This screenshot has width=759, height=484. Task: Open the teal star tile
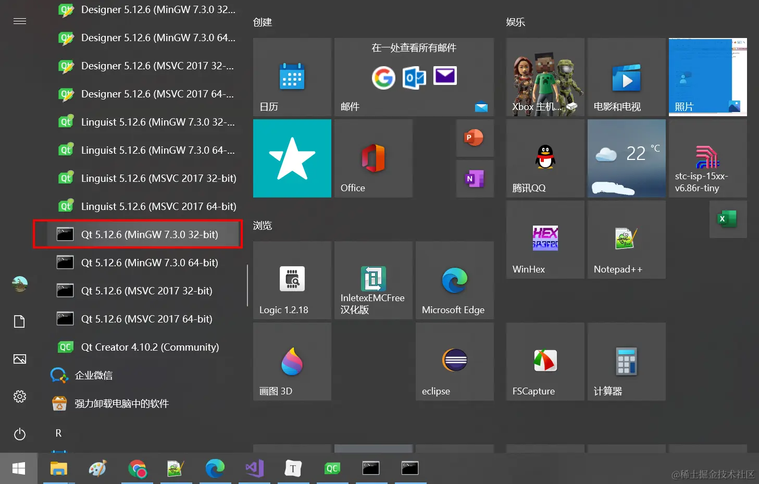click(292, 158)
